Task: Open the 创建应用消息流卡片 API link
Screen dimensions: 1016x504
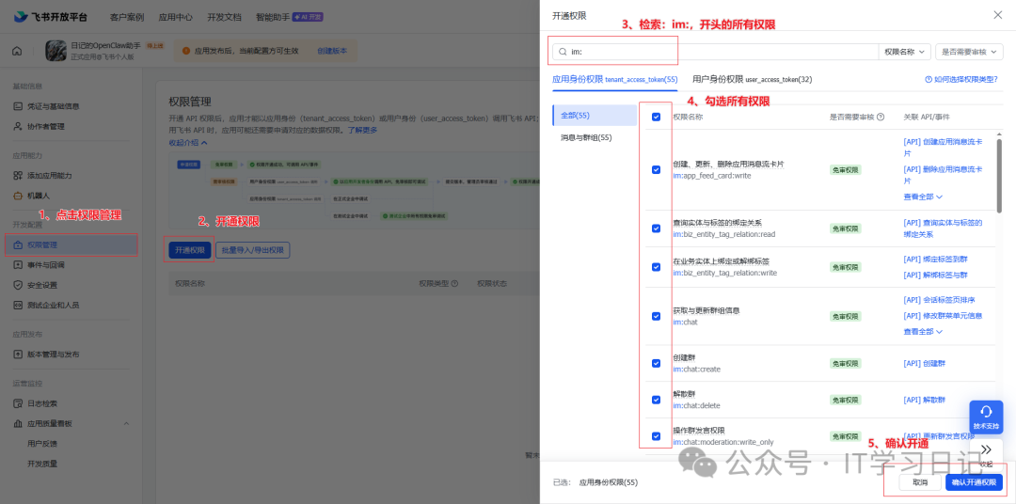Action: tap(943, 148)
